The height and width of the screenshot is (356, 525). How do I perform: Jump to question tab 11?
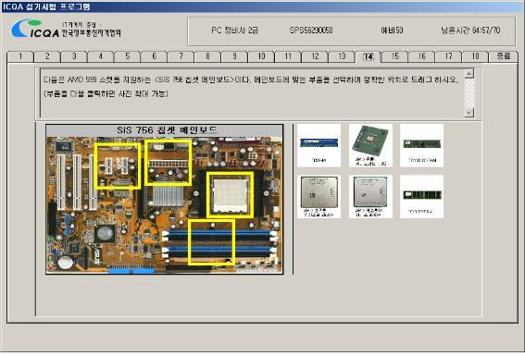[288, 56]
